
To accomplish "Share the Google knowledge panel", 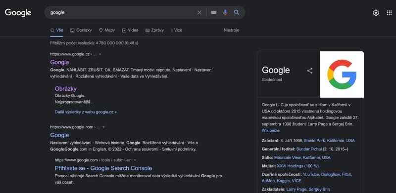I will coord(310,71).
